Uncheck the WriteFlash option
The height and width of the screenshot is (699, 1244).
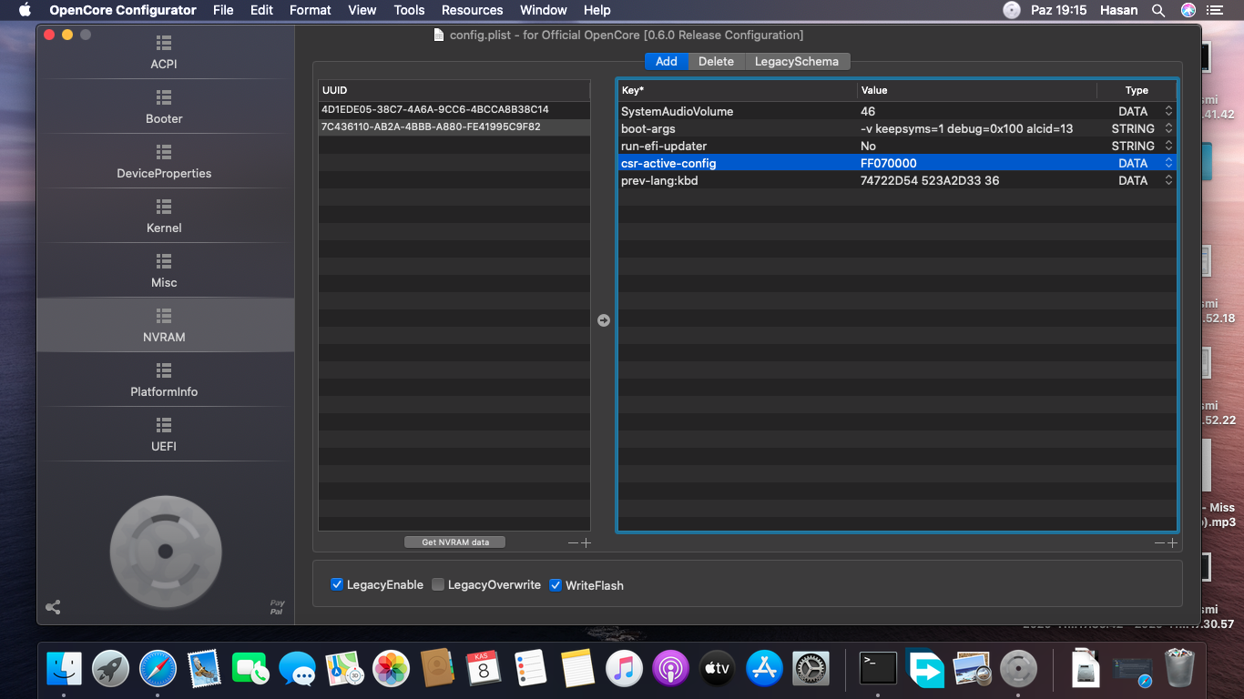(556, 585)
